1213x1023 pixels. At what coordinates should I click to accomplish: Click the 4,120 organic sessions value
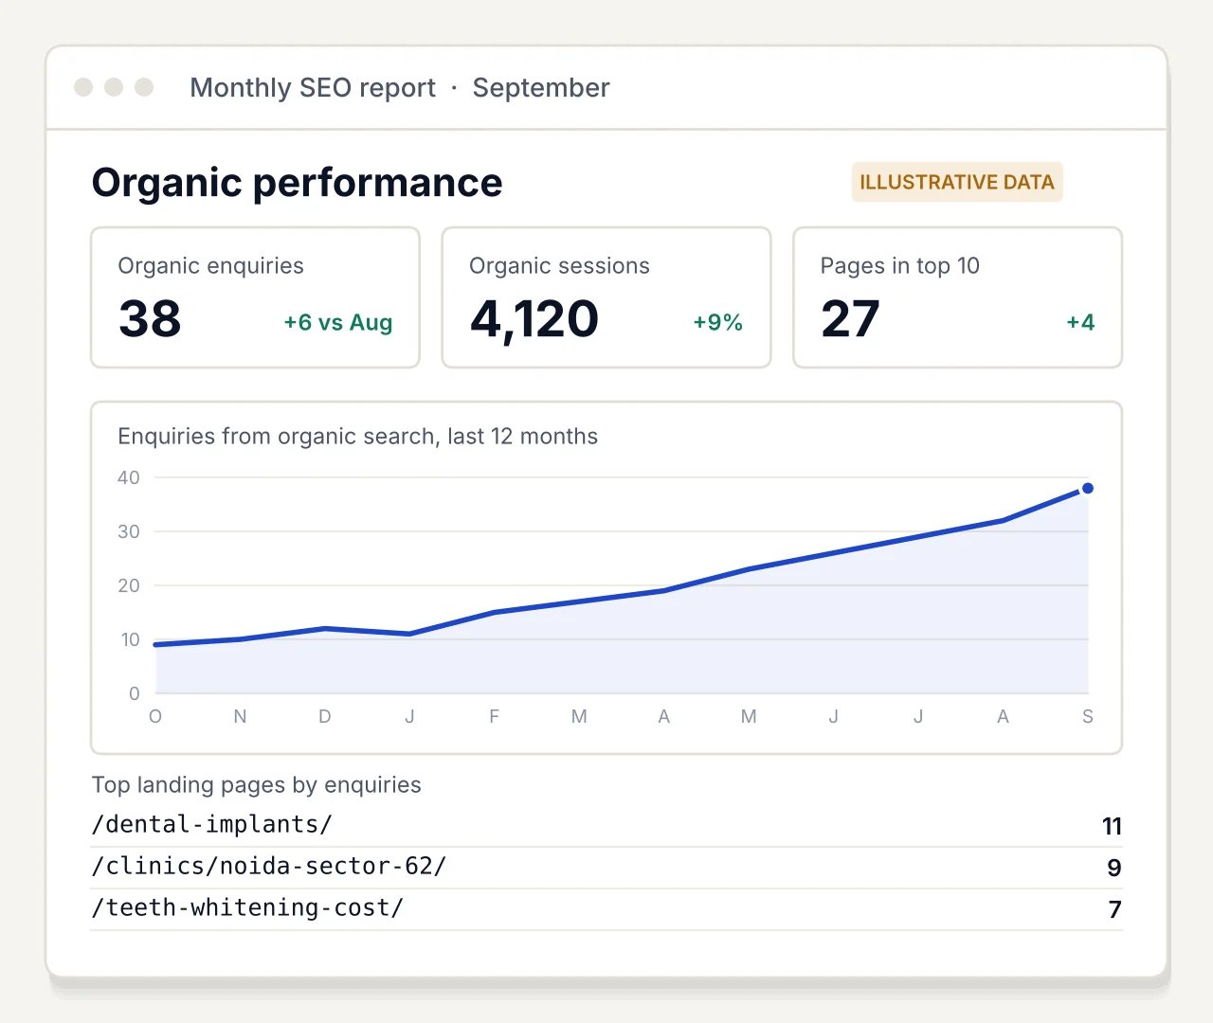pyautogui.click(x=534, y=320)
